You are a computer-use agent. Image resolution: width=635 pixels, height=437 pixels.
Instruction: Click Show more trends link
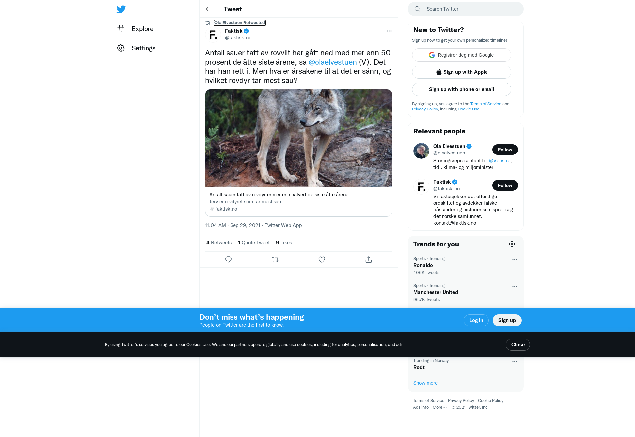(x=425, y=383)
